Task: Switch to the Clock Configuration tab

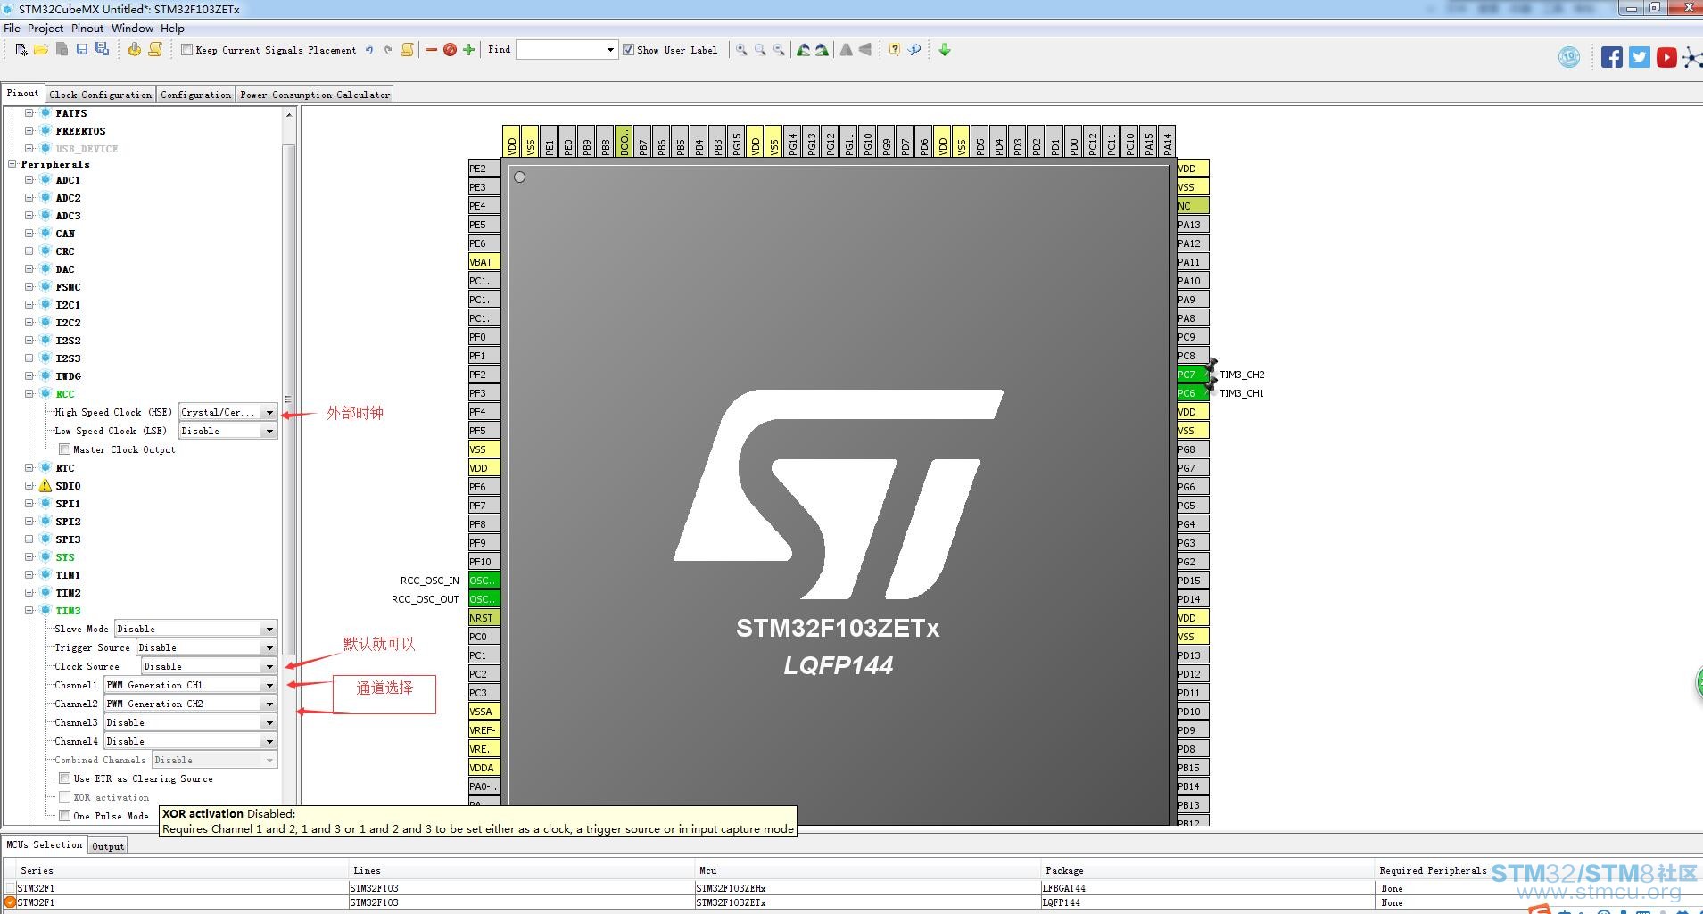Action: click(x=101, y=95)
